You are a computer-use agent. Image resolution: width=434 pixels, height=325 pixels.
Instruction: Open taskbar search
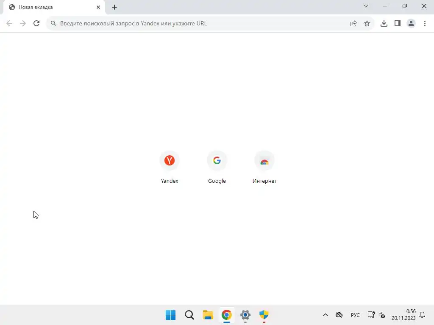tap(189, 315)
